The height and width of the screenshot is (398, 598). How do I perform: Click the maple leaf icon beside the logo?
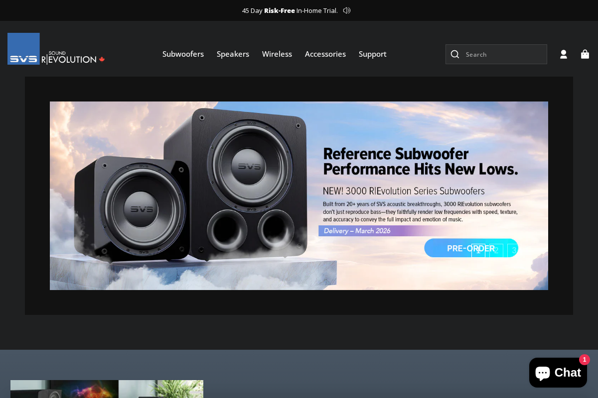(x=102, y=58)
